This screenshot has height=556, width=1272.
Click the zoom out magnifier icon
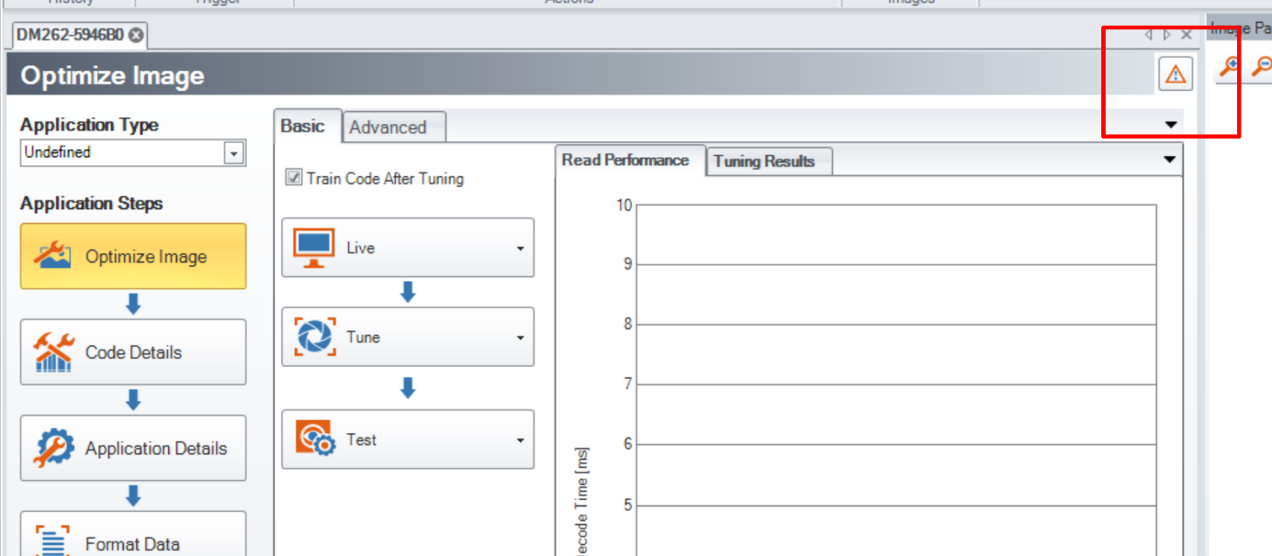pyautogui.click(x=1262, y=66)
